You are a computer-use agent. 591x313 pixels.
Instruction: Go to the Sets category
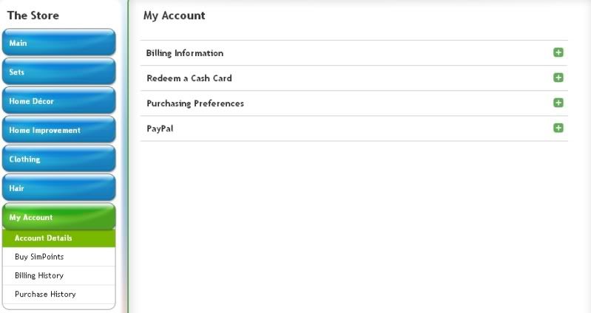[x=58, y=72]
